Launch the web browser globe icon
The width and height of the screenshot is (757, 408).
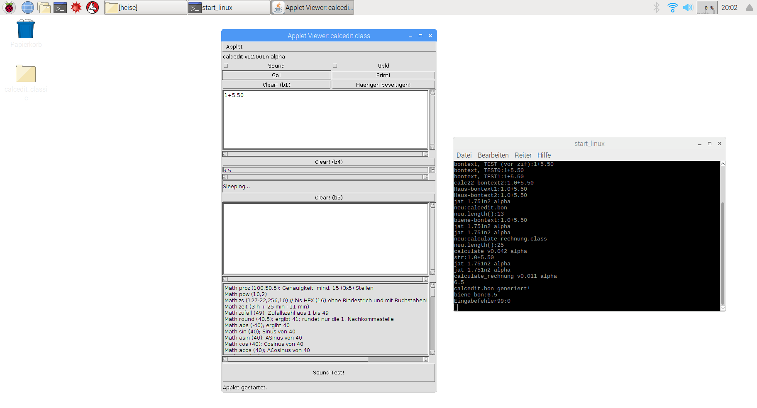[28, 7]
